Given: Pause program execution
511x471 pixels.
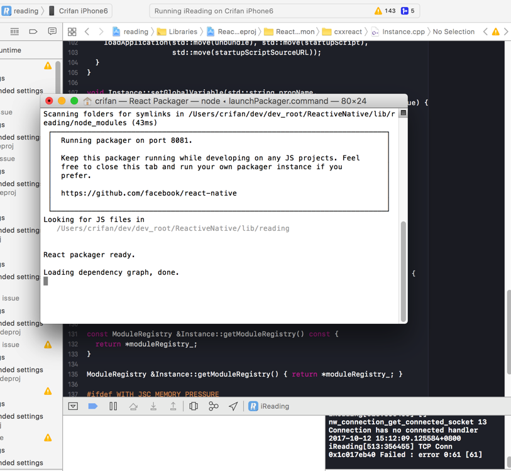Looking at the screenshot, I should click(x=113, y=406).
